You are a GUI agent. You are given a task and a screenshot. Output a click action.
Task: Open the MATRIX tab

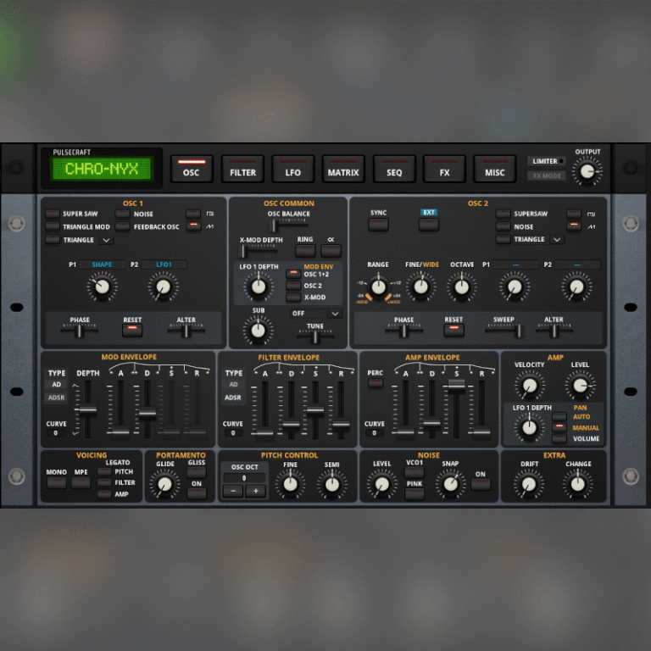(x=343, y=169)
